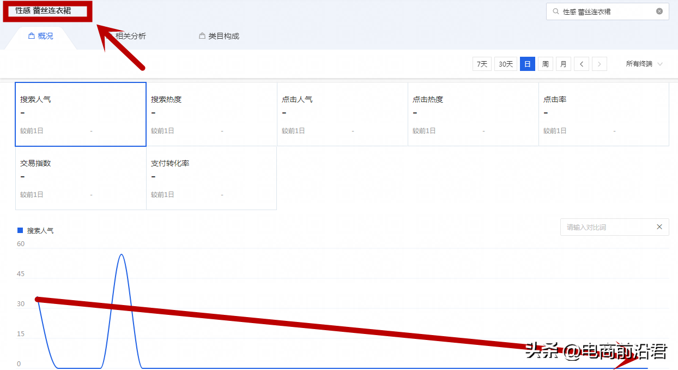Click 较前1日 under 点击率

coord(555,131)
